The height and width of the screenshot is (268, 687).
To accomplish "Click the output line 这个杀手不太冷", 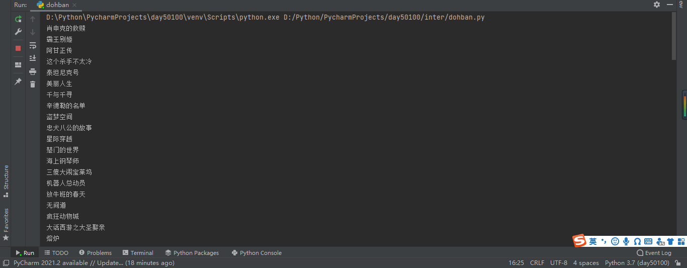I will click(69, 61).
